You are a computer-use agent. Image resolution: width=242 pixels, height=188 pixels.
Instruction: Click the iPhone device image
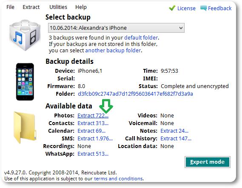click(x=25, y=82)
